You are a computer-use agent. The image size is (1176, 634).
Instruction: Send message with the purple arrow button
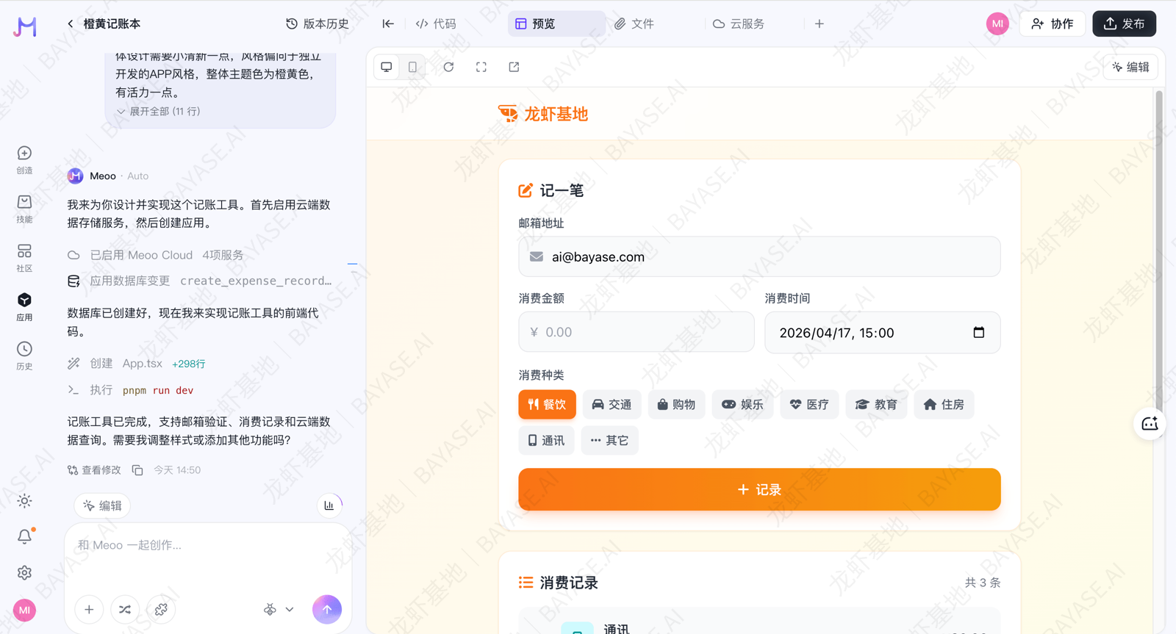[327, 609]
